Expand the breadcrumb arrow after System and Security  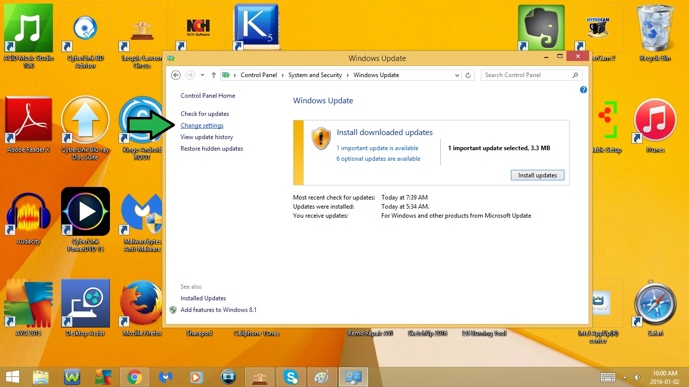[348, 75]
